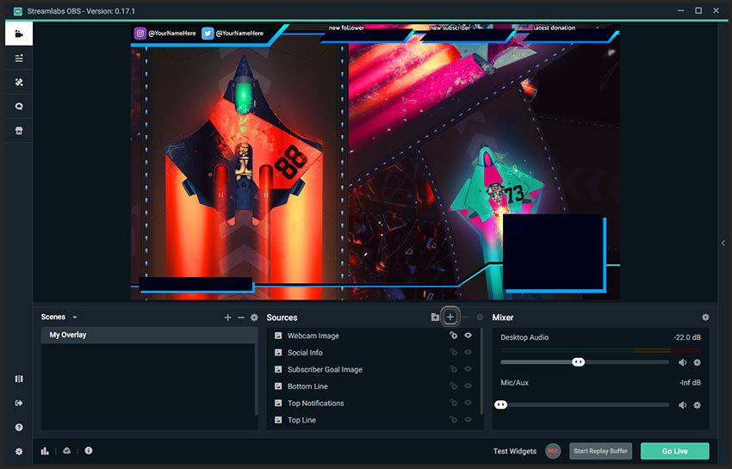Select the My Overlay scene
This screenshot has height=469, width=732.
(x=149, y=335)
